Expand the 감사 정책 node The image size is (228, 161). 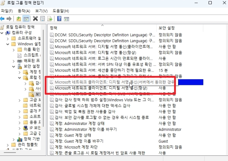25,84
